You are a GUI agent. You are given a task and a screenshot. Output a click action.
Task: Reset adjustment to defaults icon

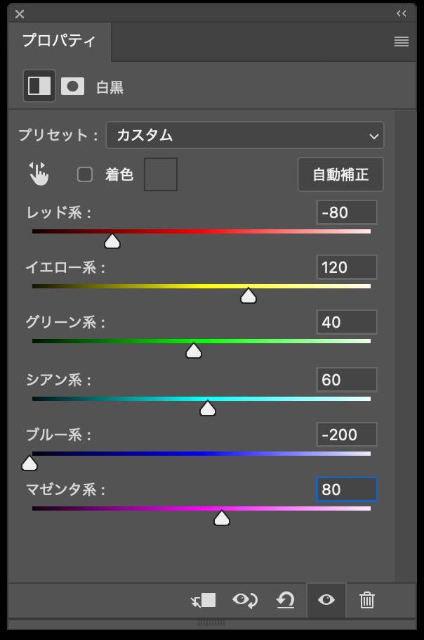[286, 600]
